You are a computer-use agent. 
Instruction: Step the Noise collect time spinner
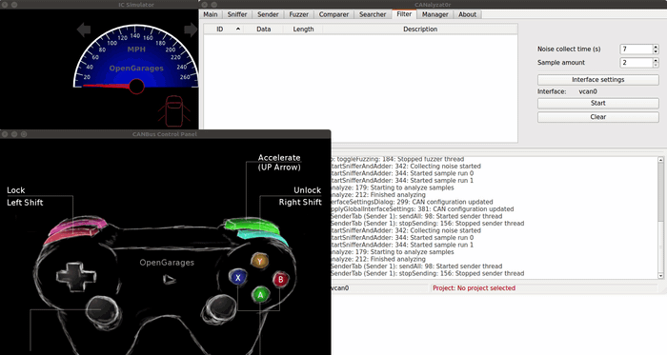(x=656, y=49)
